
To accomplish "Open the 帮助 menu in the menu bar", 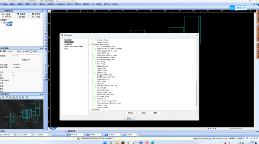I will point(114,4).
